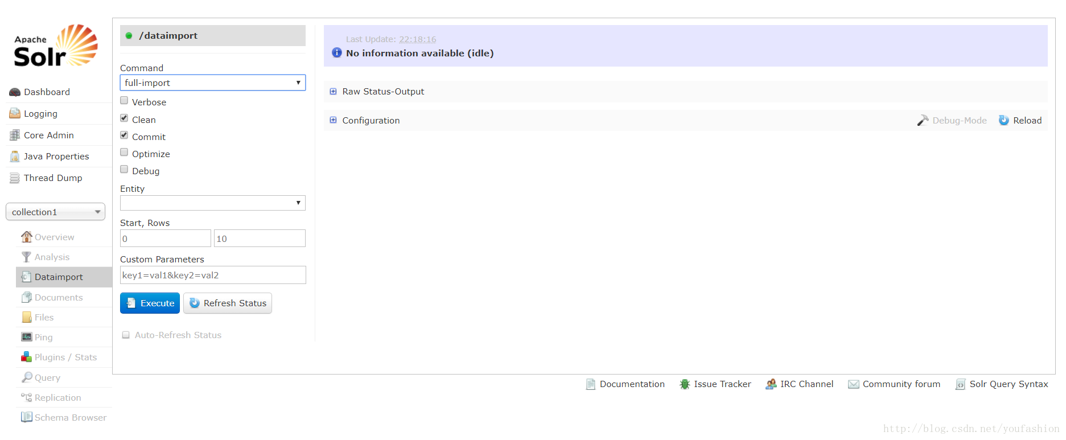Click the Overview house icon
Image resolution: width=1066 pixels, height=440 pixels.
pyautogui.click(x=26, y=237)
